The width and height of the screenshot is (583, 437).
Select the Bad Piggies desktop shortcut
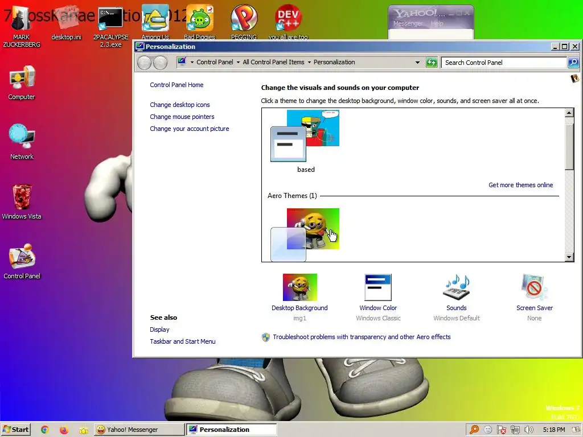pos(200,22)
